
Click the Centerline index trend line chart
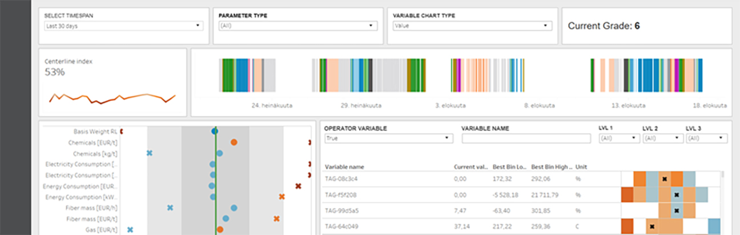[x=112, y=98]
